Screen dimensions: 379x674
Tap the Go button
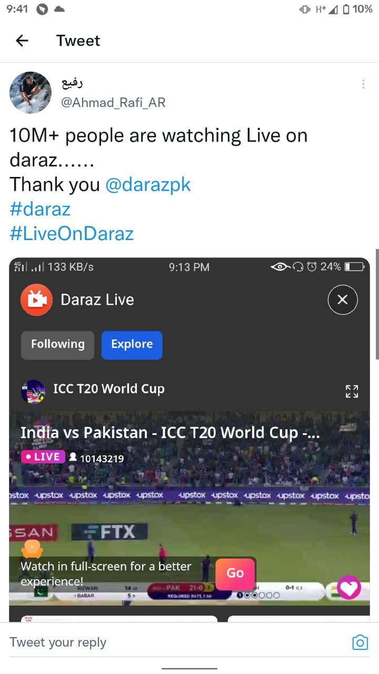pyautogui.click(x=235, y=573)
